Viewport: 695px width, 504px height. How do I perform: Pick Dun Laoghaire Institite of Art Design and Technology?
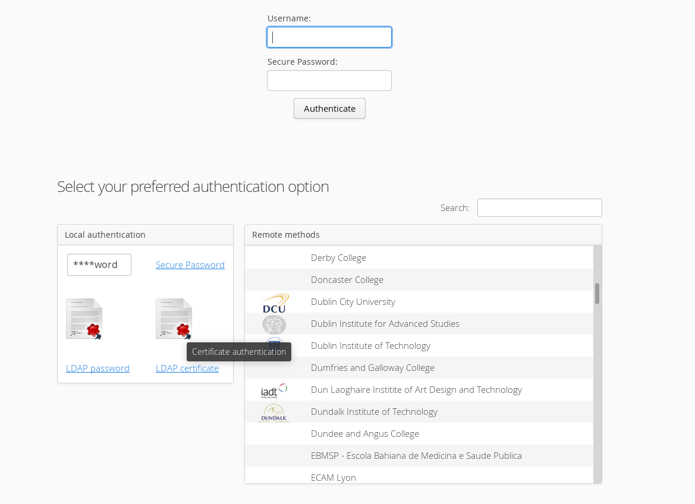click(x=419, y=390)
